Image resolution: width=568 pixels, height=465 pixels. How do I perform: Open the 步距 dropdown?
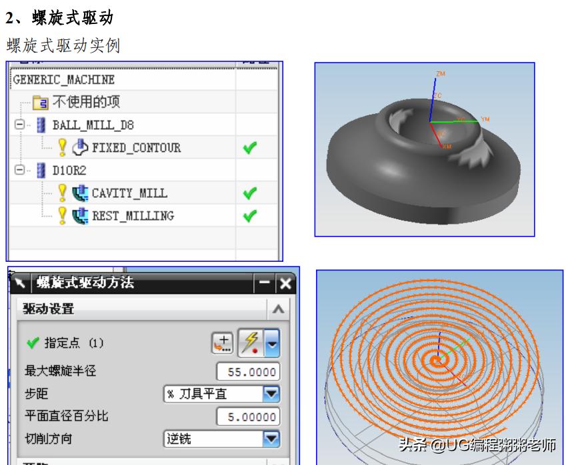tap(272, 394)
